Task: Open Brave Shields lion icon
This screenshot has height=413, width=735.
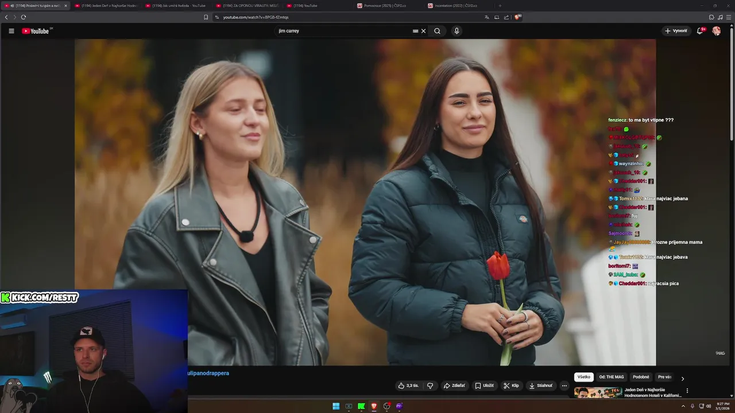Action: pos(517,17)
